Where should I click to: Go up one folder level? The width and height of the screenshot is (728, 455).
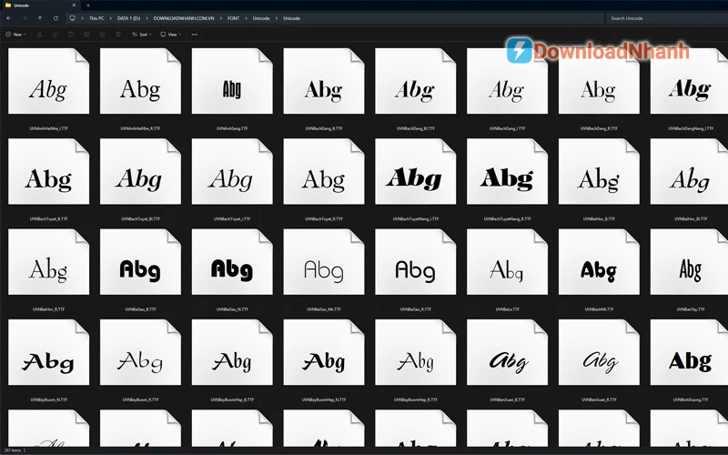pyautogui.click(x=40, y=18)
